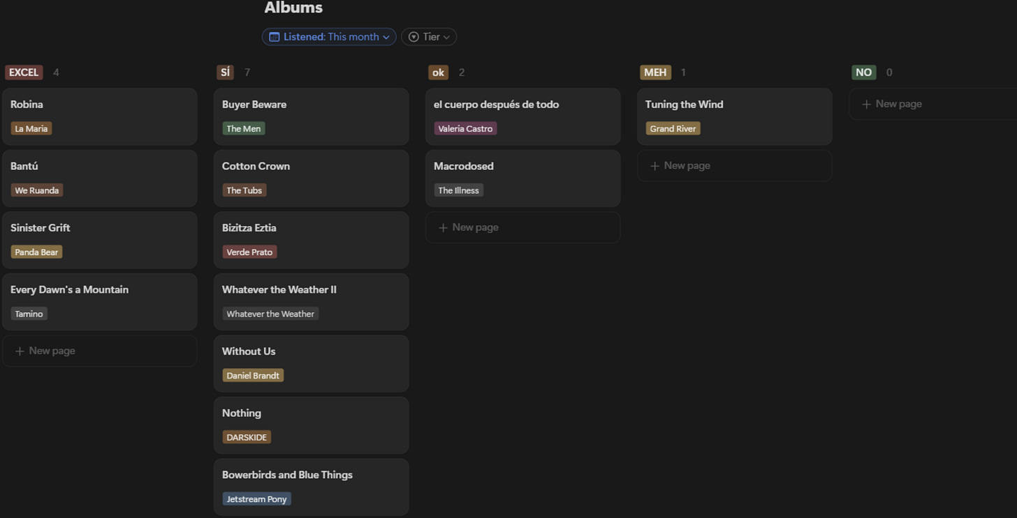Viewport: 1017px width, 518px height.
Task: Add a New page in MEH column
Action: pyautogui.click(x=735, y=166)
